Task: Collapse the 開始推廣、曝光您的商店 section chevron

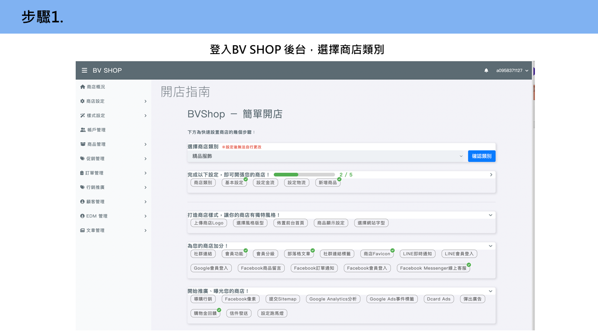Action: pos(491,291)
